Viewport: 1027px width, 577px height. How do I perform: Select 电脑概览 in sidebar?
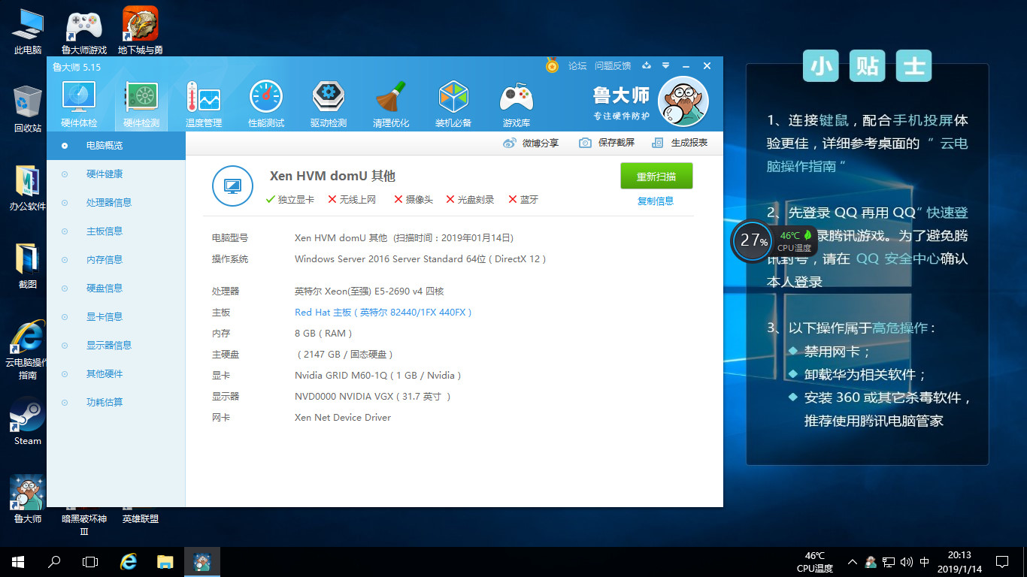116,146
